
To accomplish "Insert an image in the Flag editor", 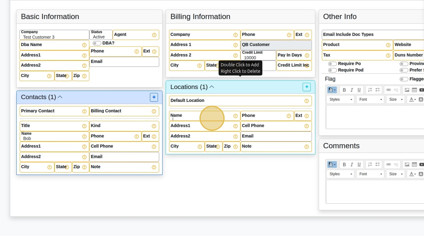I will [407, 90].
